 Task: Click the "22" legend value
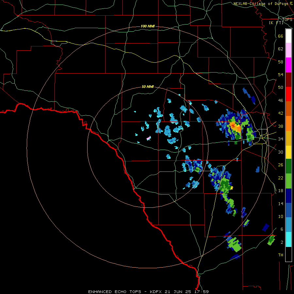pyautogui.click(x=281, y=178)
